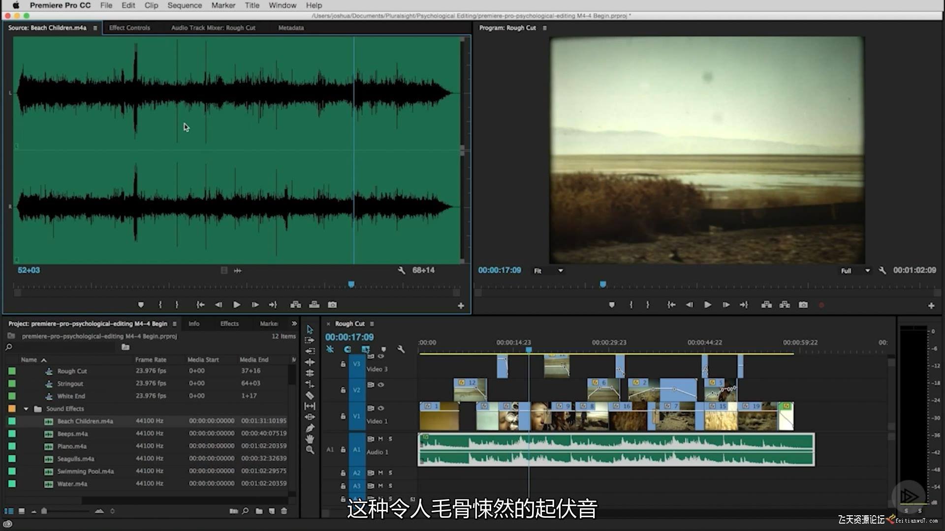Image resolution: width=945 pixels, height=531 pixels.
Task: Collapse the Sound Effects bin
Action: tap(26, 409)
